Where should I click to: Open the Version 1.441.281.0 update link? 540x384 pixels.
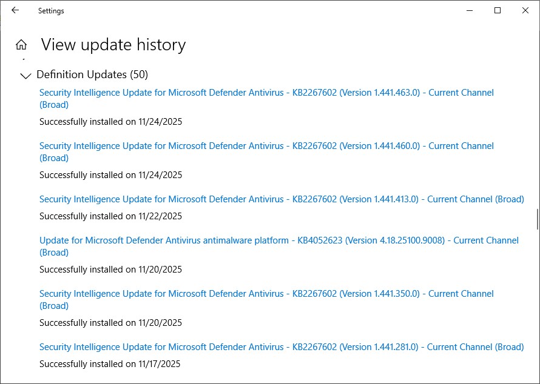coord(282,347)
